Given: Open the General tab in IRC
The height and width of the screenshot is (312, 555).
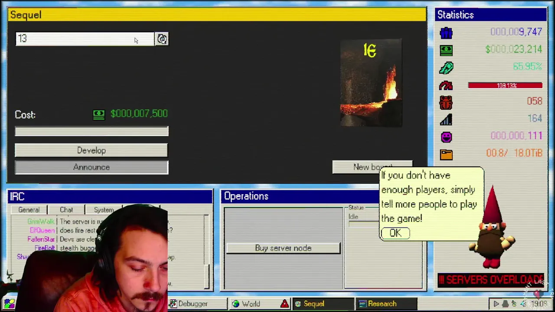Looking at the screenshot, I should coord(29,210).
